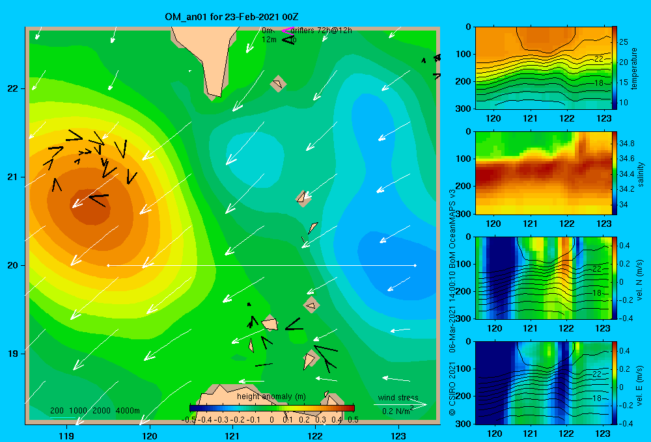
Task: Click the '0.2 N/m' wind stress value
Action: (x=397, y=411)
